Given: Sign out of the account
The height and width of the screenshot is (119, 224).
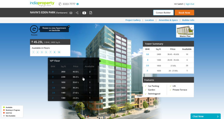Looking at the screenshot, I should coord(190,4).
